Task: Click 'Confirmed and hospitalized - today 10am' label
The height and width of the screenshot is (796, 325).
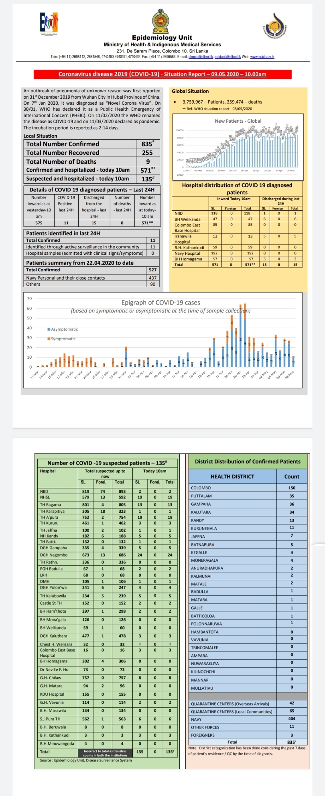Action: coord(78,170)
